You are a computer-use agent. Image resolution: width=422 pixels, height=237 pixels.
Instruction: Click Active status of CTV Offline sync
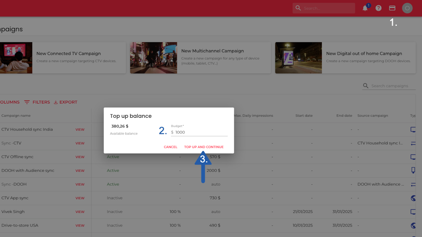113,157
